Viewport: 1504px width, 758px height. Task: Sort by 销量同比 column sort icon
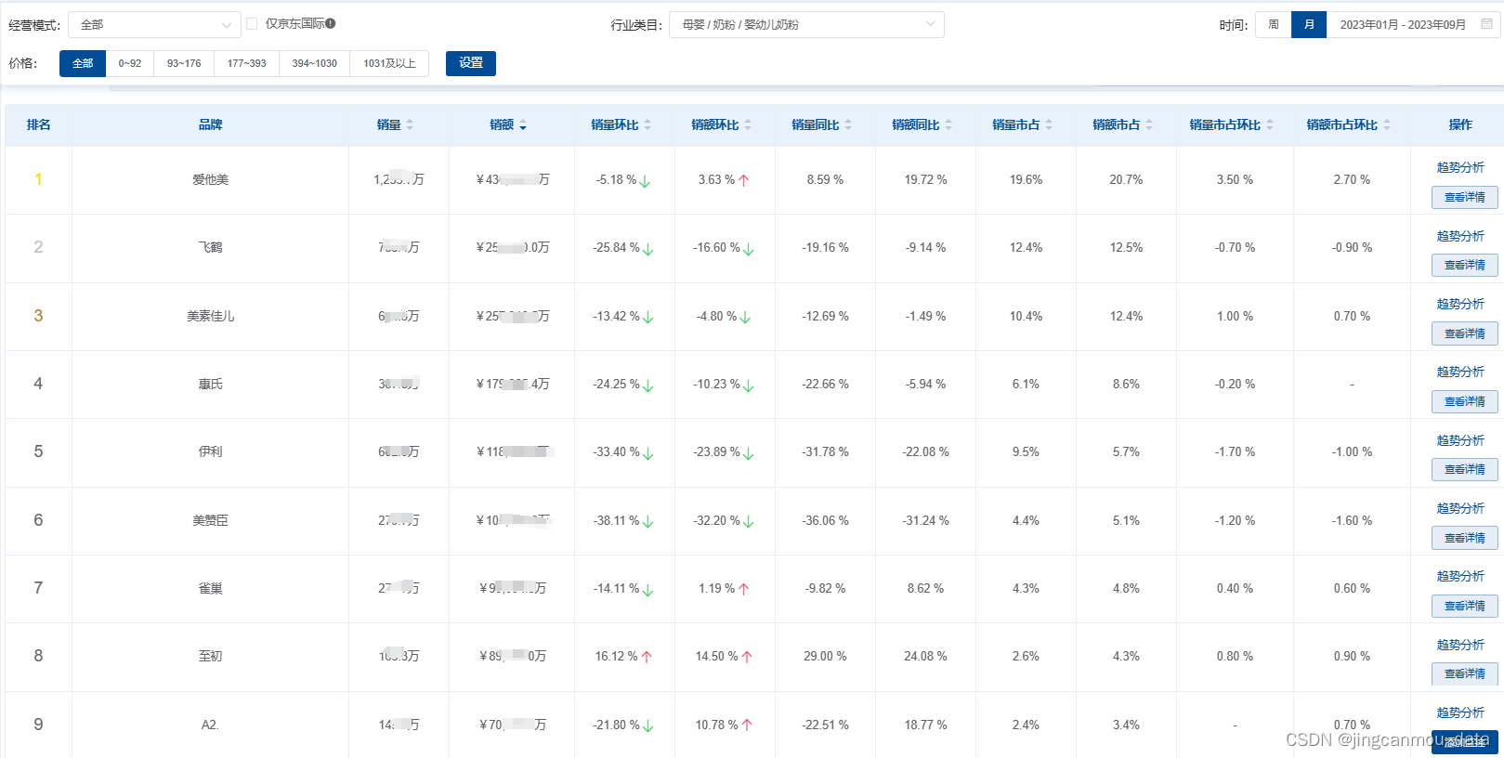pos(848,125)
